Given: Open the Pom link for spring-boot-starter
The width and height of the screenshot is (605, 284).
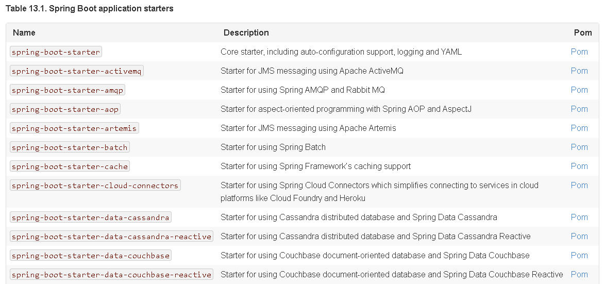Looking at the screenshot, I should tap(579, 52).
